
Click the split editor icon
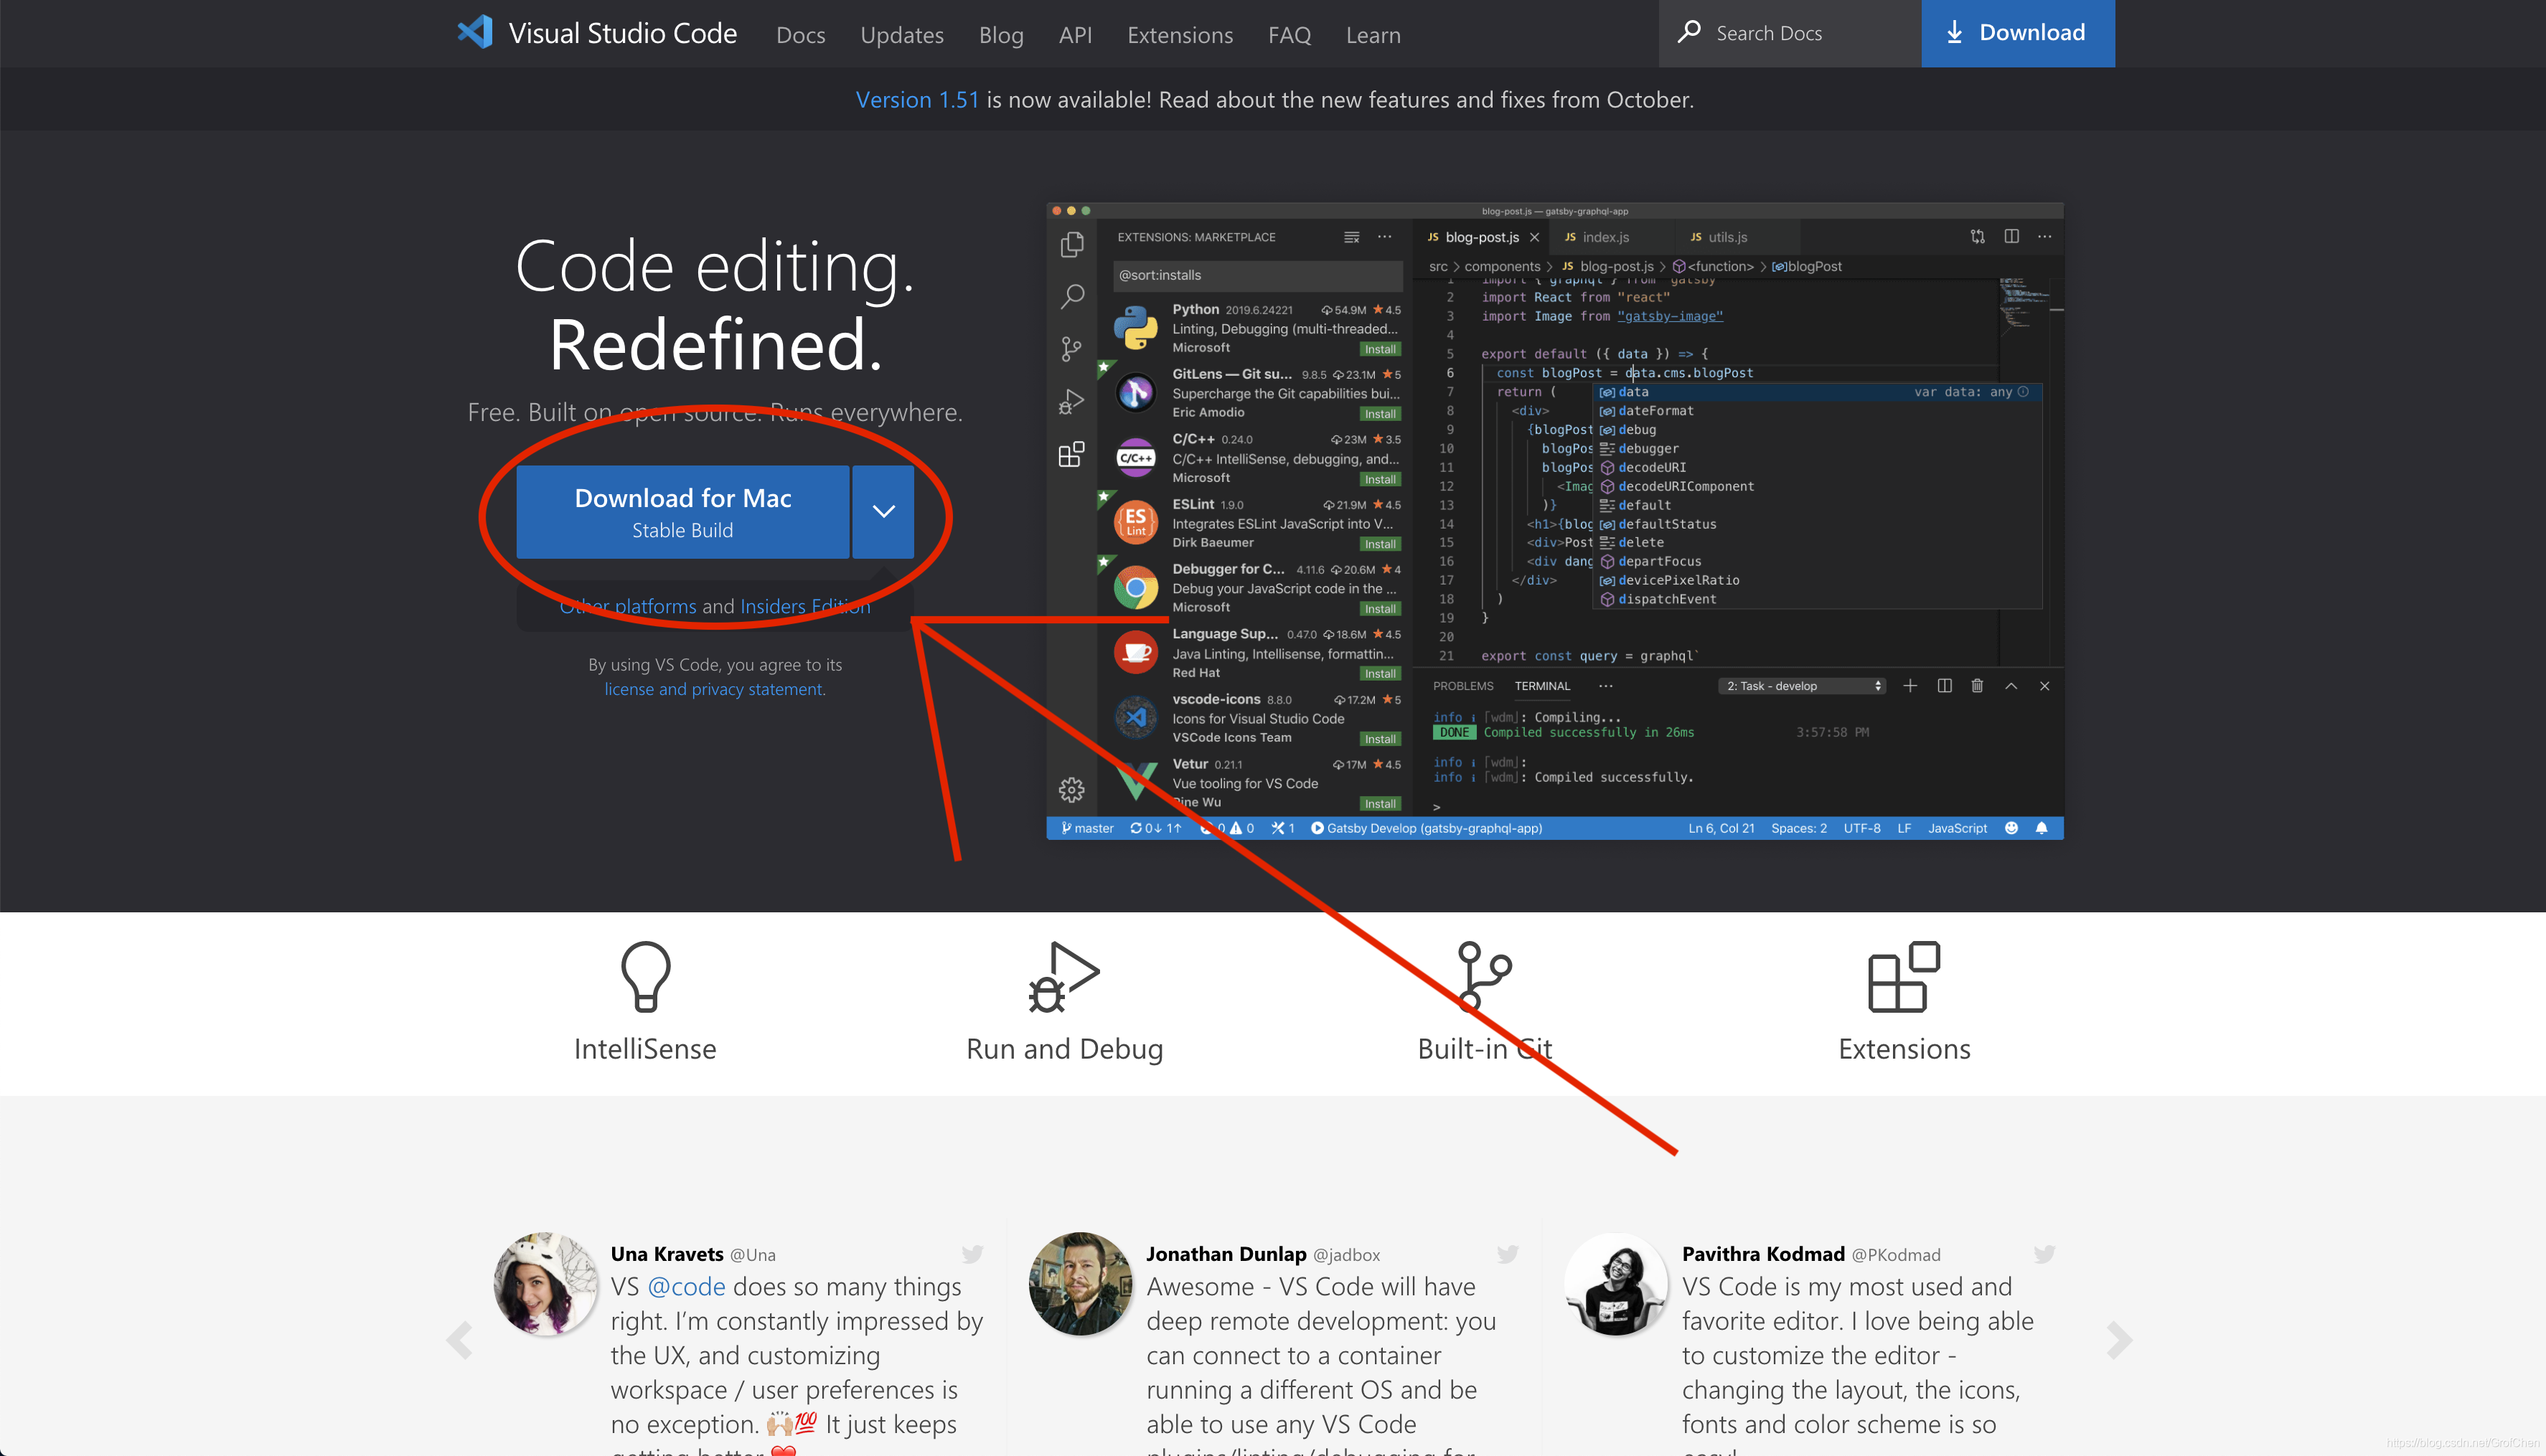click(2011, 236)
